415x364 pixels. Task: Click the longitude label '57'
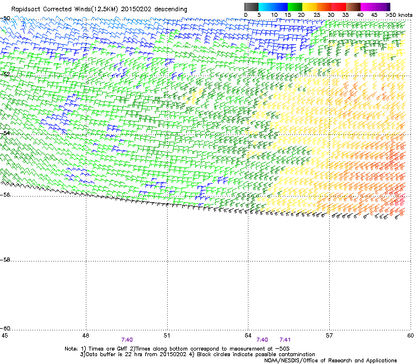tap(329, 335)
